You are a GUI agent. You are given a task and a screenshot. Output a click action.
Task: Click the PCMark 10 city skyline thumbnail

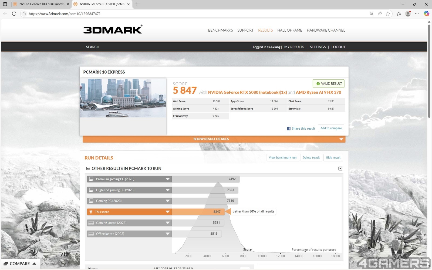pyautogui.click(x=123, y=98)
